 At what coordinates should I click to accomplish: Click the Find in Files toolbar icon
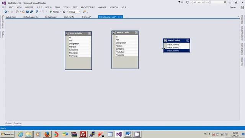point(84,12)
